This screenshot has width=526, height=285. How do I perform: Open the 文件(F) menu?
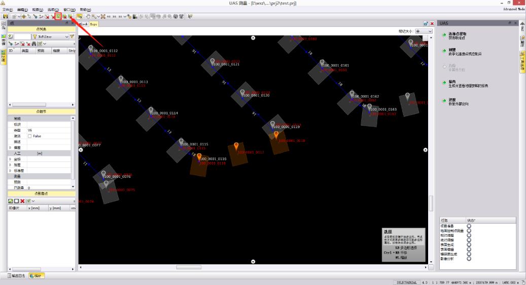pos(8,10)
